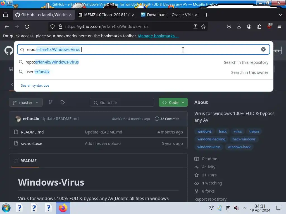The width and height of the screenshot is (286, 214).
Task: Open clipboard tray icon
Action: [x=228, y=208]
